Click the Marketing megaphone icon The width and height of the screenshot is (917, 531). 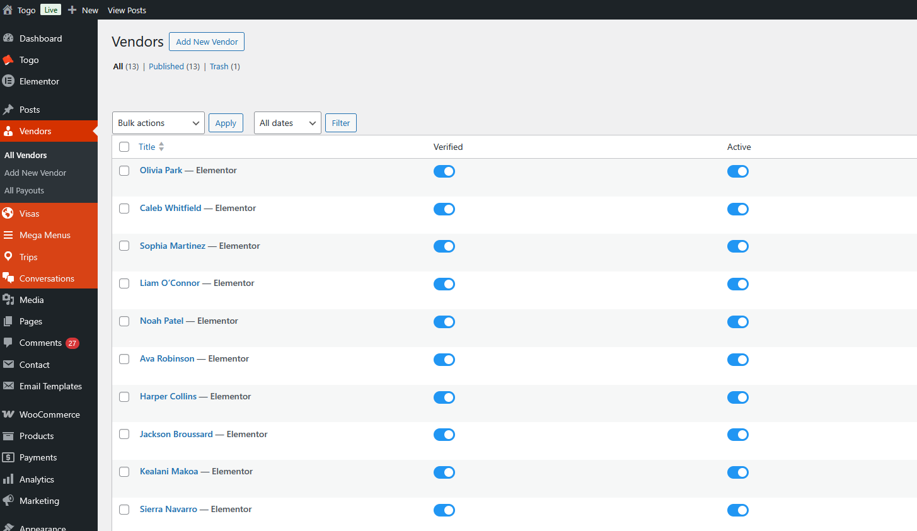click(8, 501)
